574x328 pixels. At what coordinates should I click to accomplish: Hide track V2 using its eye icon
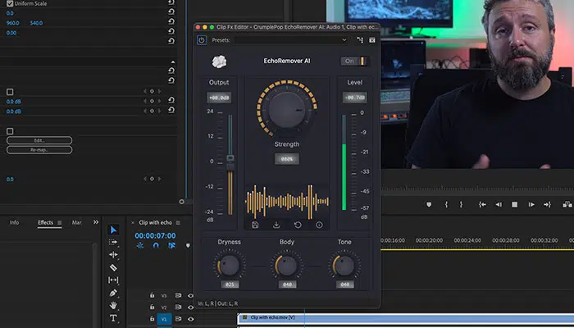click(191, 307)
